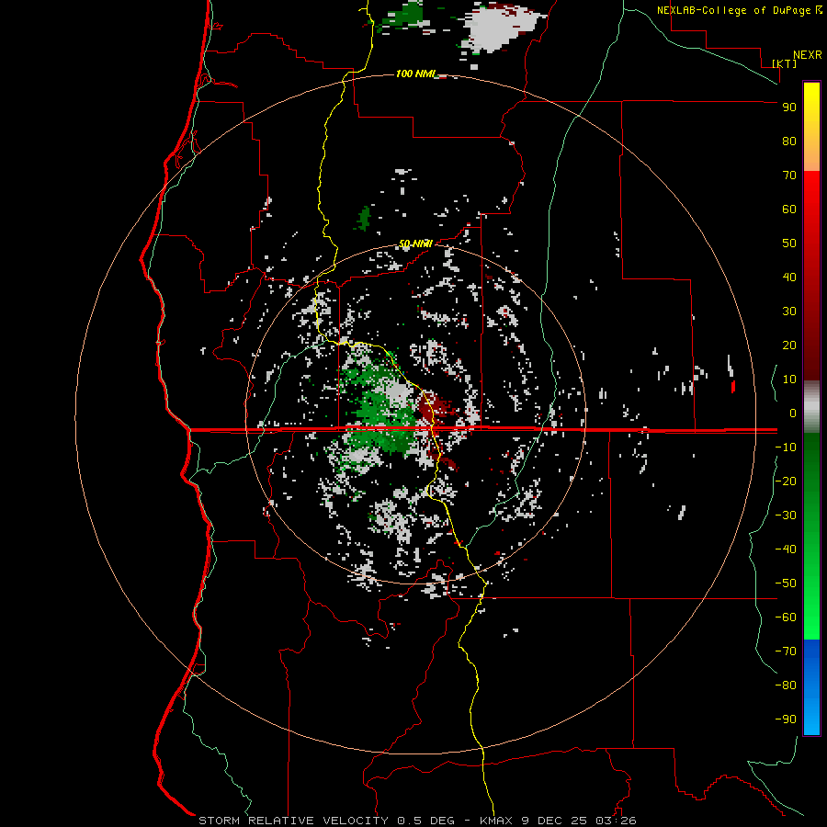Click the "100 NMI" range ring label
The height and width of the screenshot is (827, 827).
(415, 74)
